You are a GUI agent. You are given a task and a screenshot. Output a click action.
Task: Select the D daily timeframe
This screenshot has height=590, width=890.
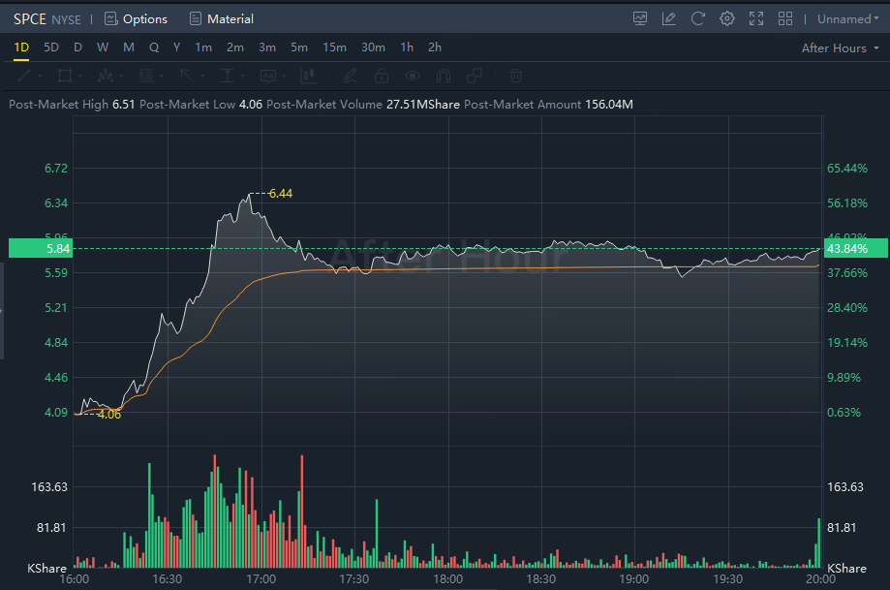pyautogui.click(x=77, y=47)
